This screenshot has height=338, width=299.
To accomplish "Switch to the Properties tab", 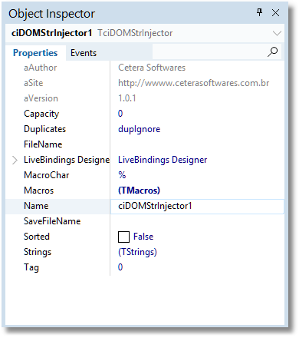I will pos(35,53).
